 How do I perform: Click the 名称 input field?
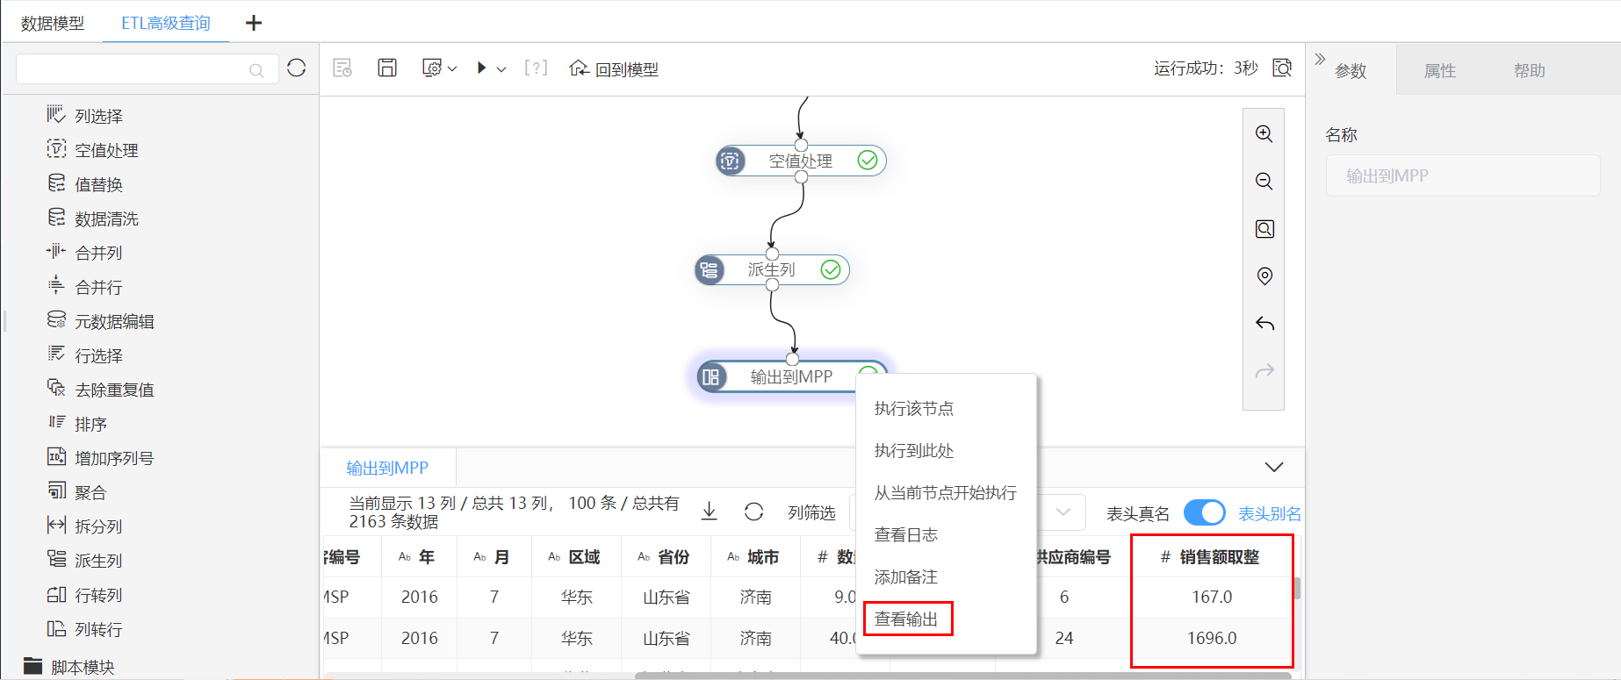1463,175
